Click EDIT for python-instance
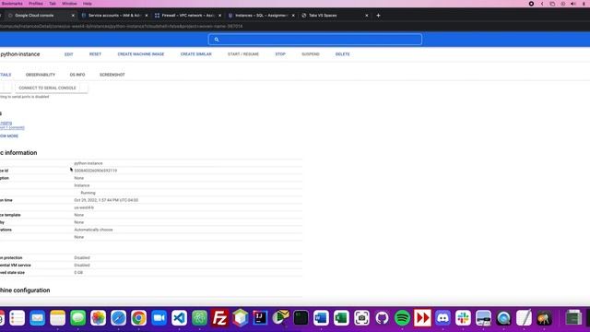Image resolution: width=590 pixels, height=332 pixels. 69,54
